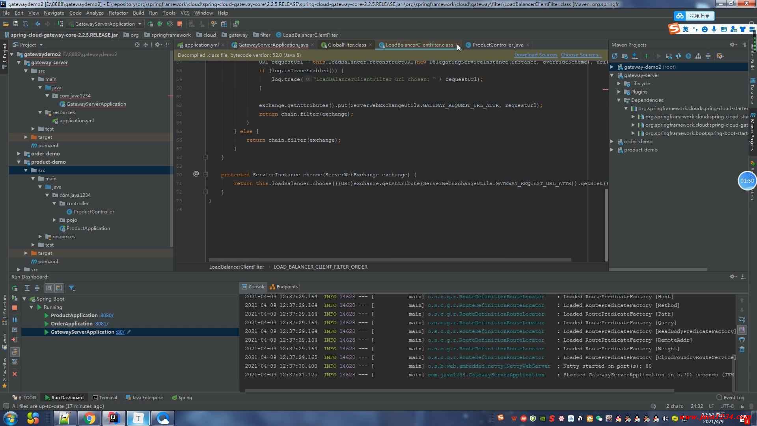
Task: Click Download Sources and Documentation icon
Action: click(635, 56)
